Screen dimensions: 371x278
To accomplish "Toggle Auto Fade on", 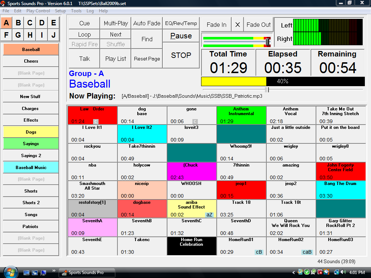I will click(x=146, y=23).
